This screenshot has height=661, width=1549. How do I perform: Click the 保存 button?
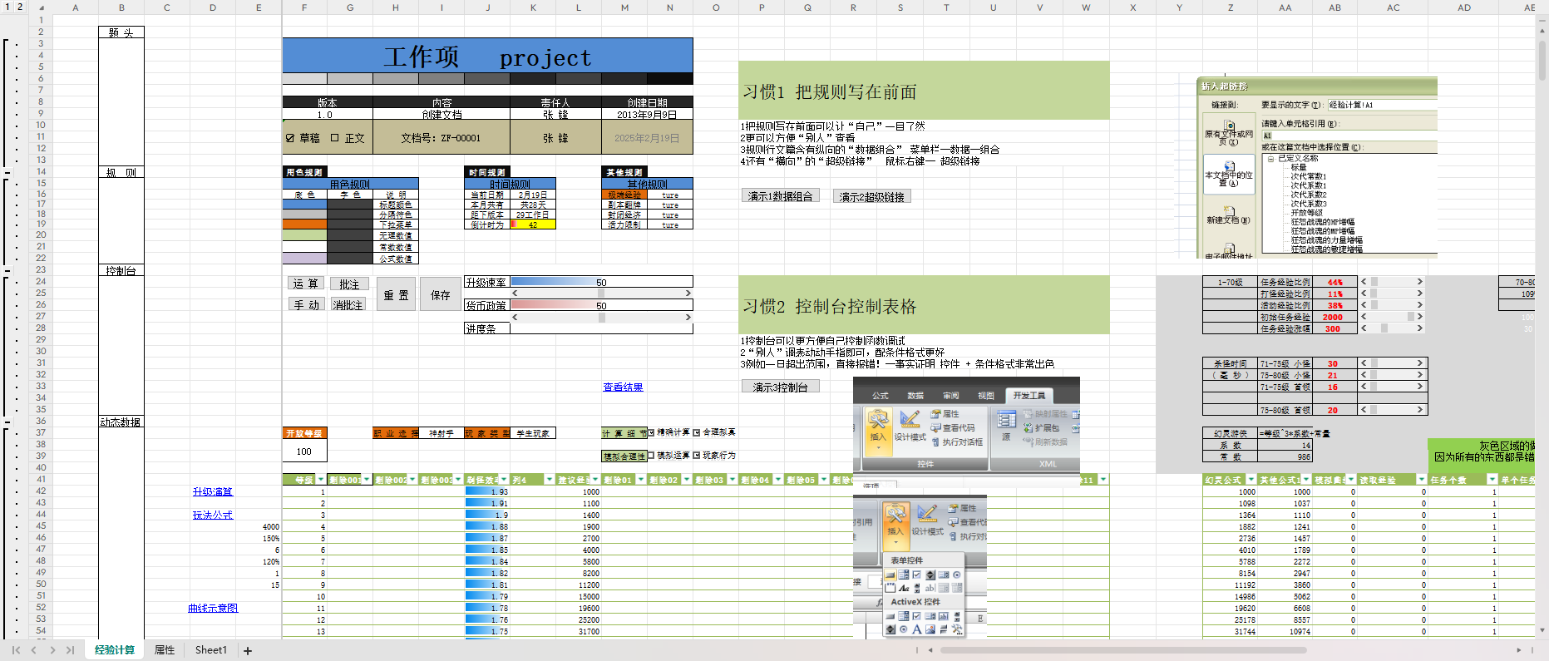440,294
